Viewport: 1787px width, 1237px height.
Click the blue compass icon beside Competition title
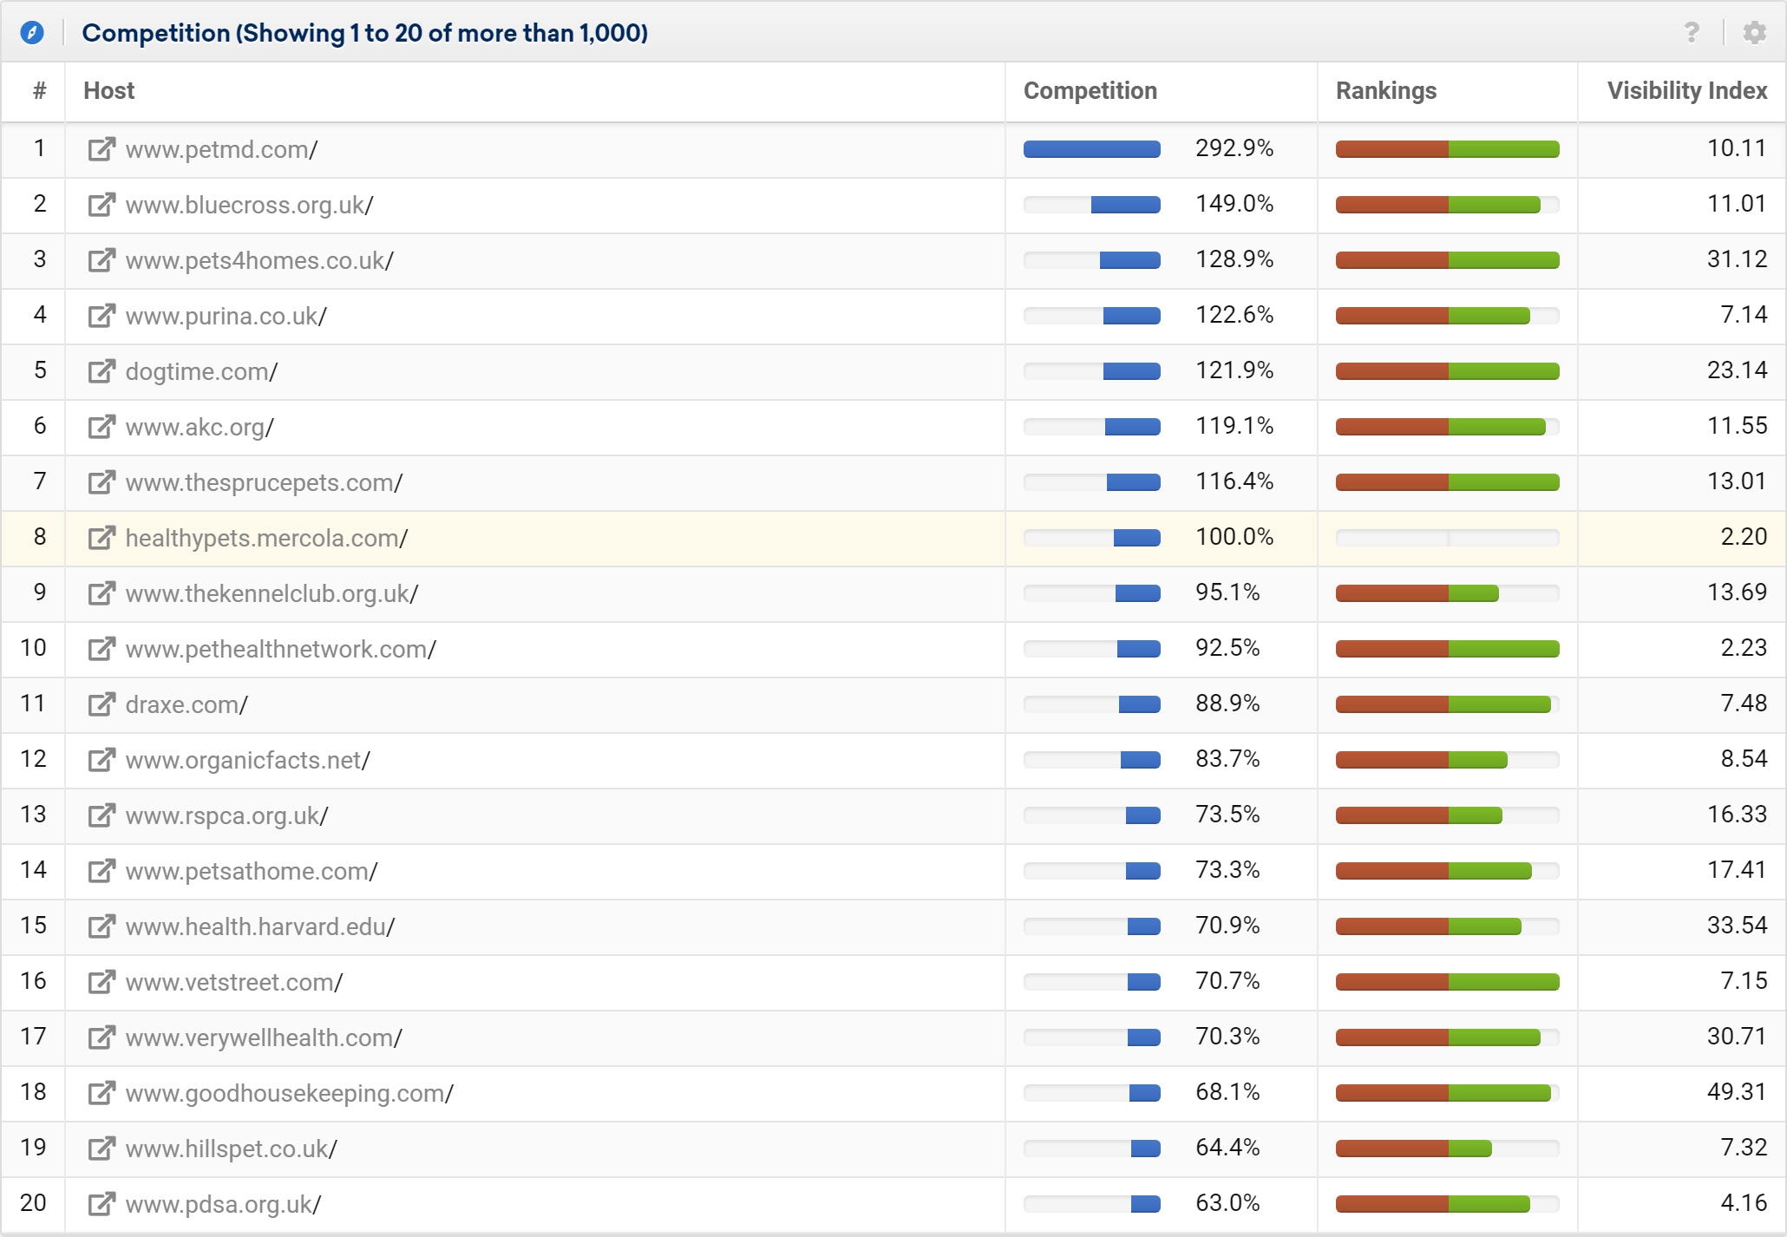click(32, 33)
